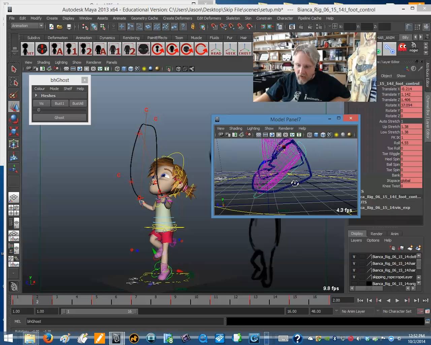Click the SET character shelf button

(27, 49)
